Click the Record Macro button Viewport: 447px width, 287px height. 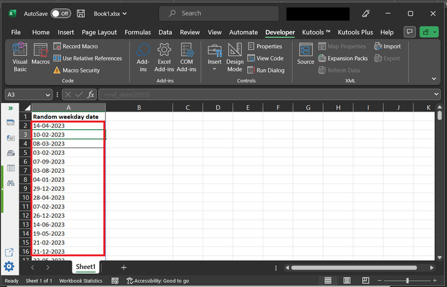point(76,46)
